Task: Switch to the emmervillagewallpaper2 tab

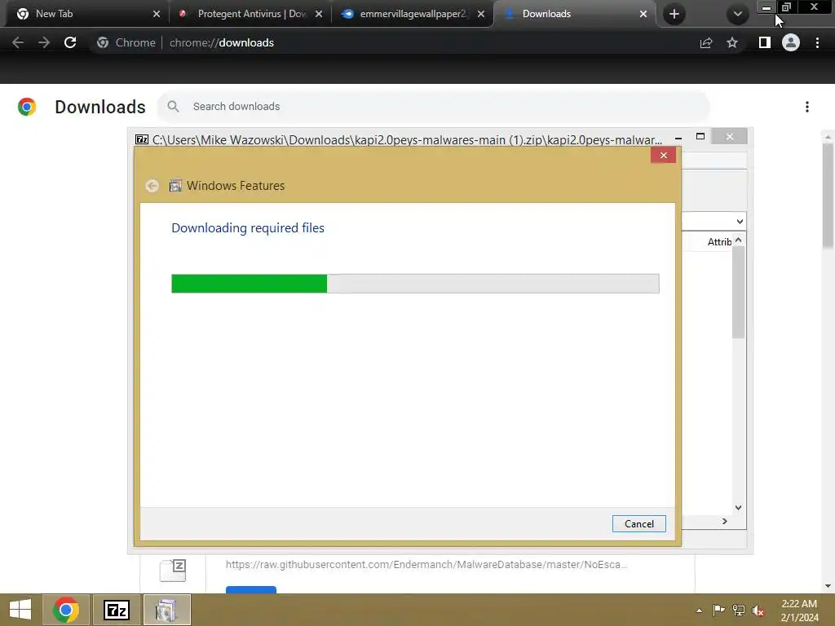Action: coord(411,14)
